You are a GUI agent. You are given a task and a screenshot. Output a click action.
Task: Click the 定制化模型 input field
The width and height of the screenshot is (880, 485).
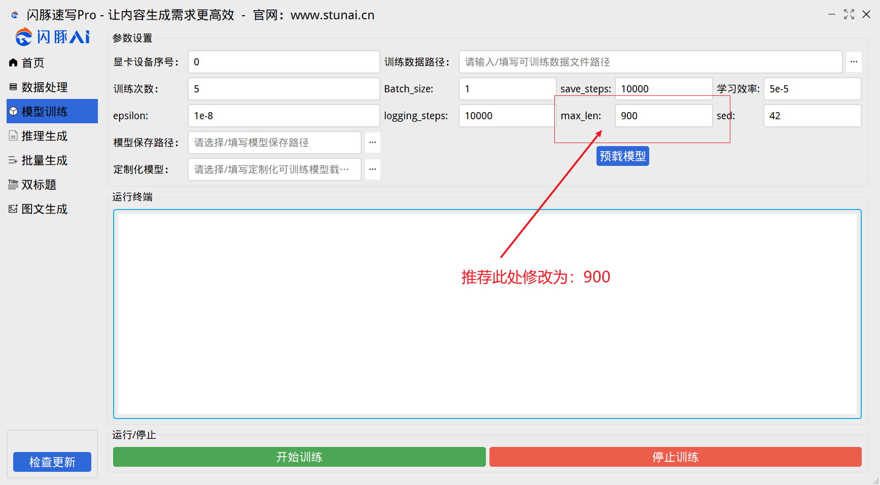click(x=274, y=169)
